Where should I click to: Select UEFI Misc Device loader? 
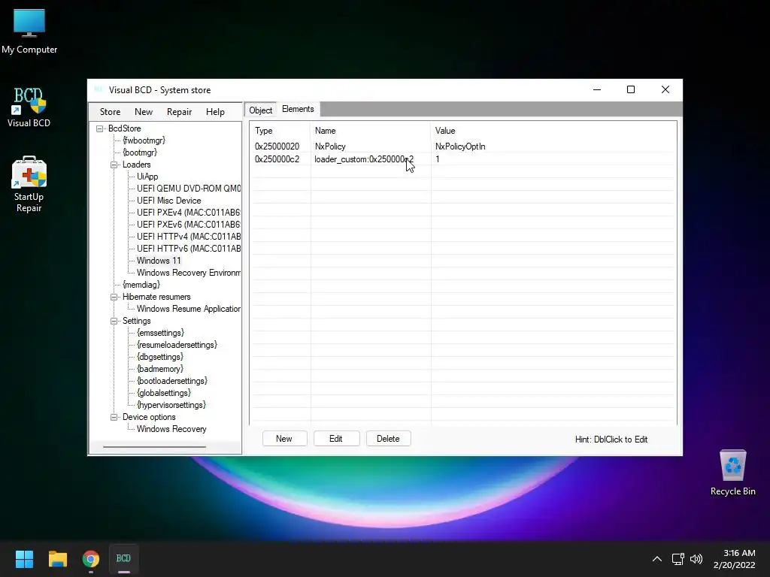coord(168,201)
